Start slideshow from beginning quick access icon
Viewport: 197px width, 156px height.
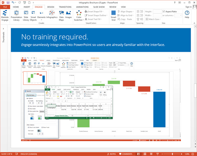tap(25, 3)
